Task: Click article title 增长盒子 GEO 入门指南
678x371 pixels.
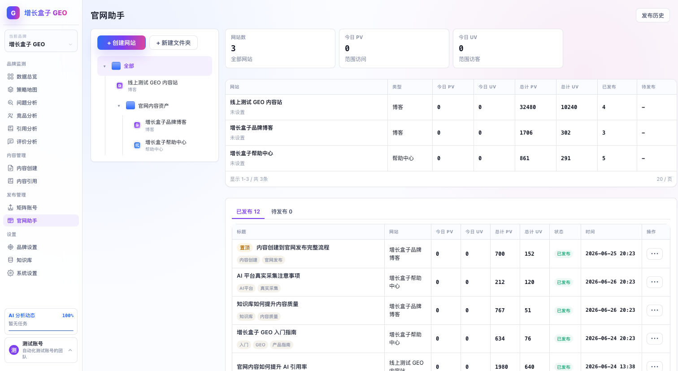Action: tap(266, 332)
